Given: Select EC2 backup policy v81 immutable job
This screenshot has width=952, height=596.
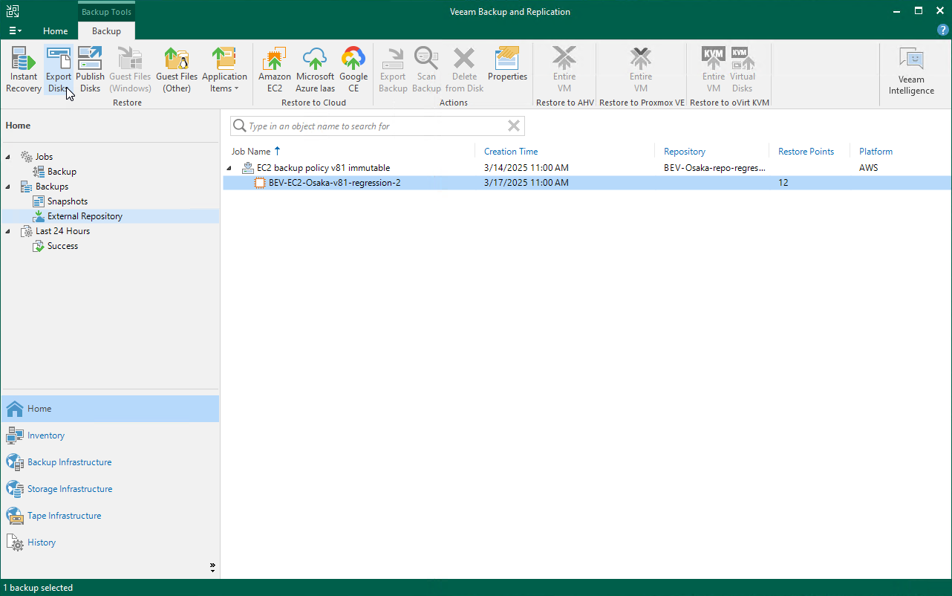Looking at the screenshot, I should [x=323, y=168].
